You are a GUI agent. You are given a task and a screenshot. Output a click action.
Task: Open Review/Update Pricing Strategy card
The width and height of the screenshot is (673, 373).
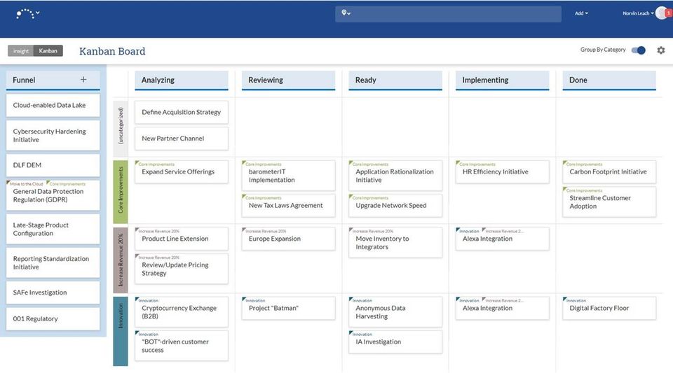coord(182,269)
